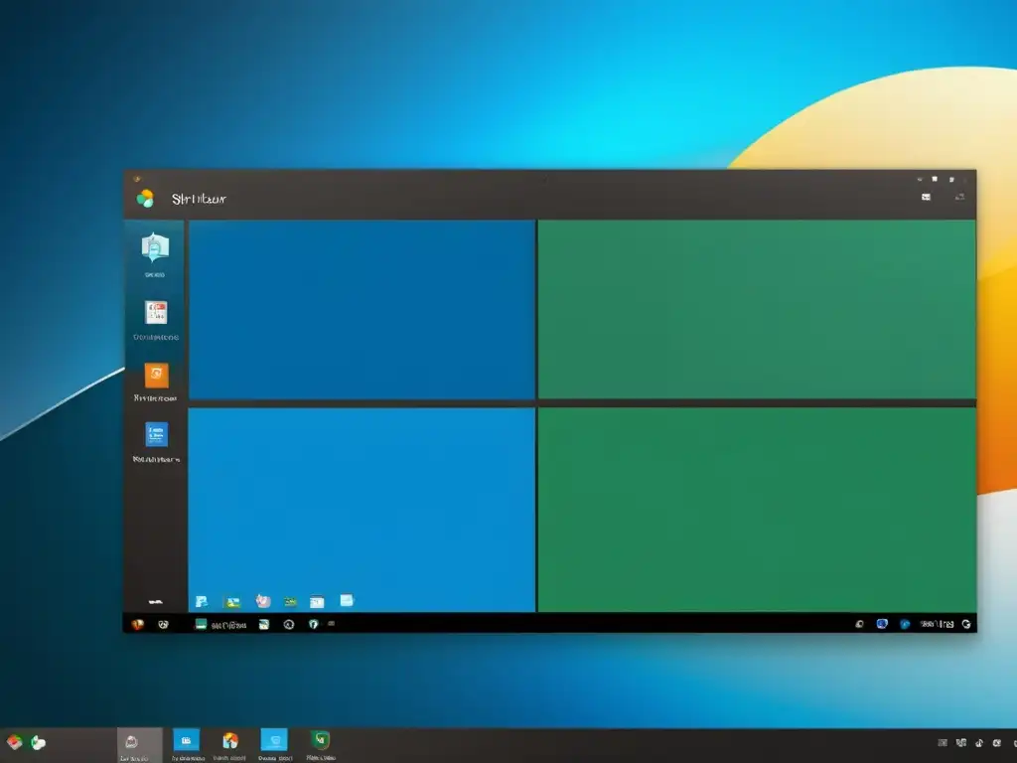Click the blue circle icon in the inner taskbar tray

pyautogui.click(x=905, y=624)
